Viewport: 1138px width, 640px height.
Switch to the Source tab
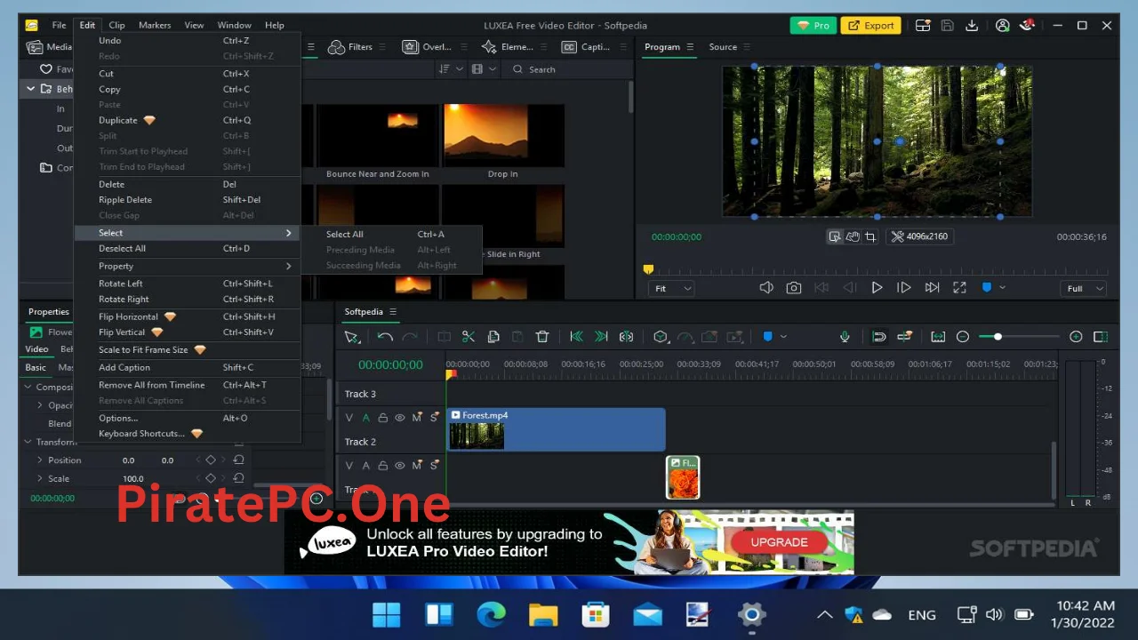[x=723, y=47]
